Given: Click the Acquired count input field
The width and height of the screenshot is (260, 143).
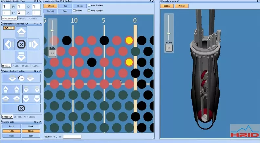Looking at the screenshot, I should pos(72,136).
